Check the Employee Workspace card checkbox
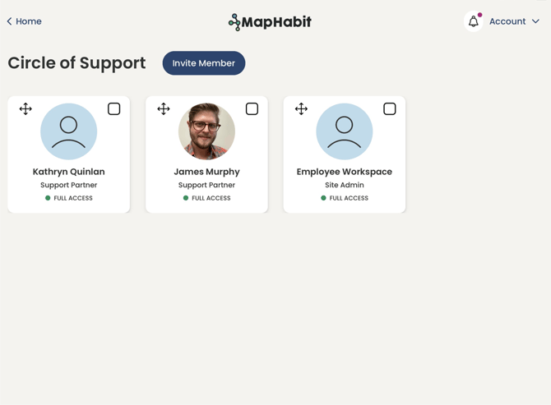The image size is (551, 405). [390, 109]
